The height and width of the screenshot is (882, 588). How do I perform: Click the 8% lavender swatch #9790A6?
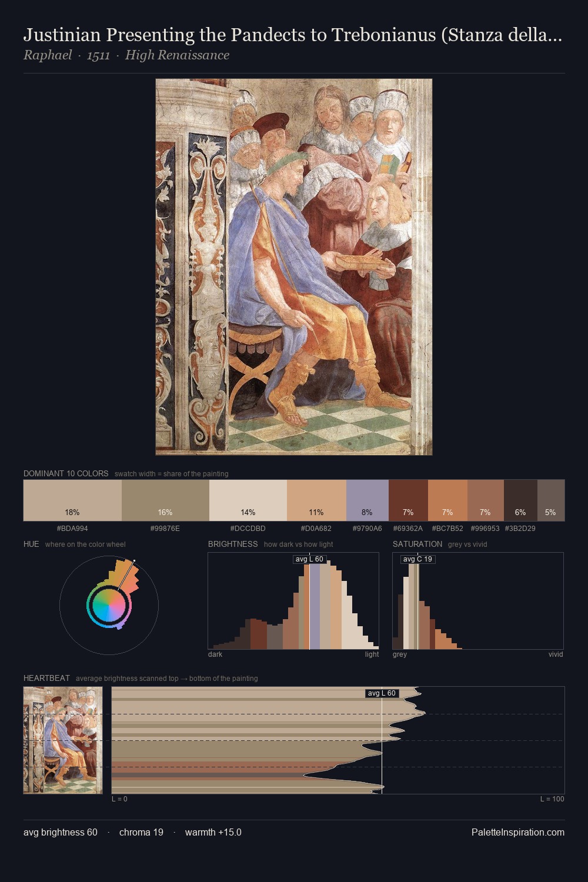click(x=367, y=500)
